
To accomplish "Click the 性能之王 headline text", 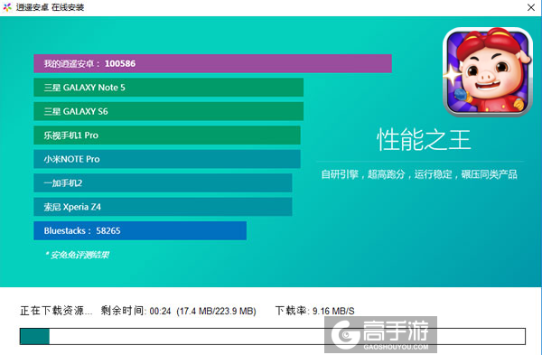I will pos(424,140).
